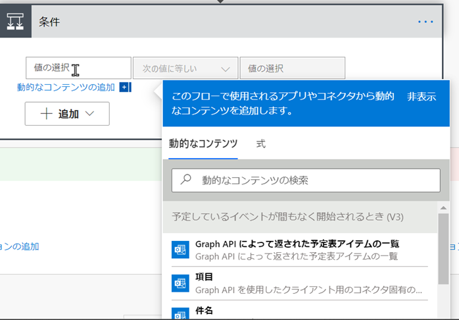Click the 動的なコンテンツの検索 search box

(306, 180)
